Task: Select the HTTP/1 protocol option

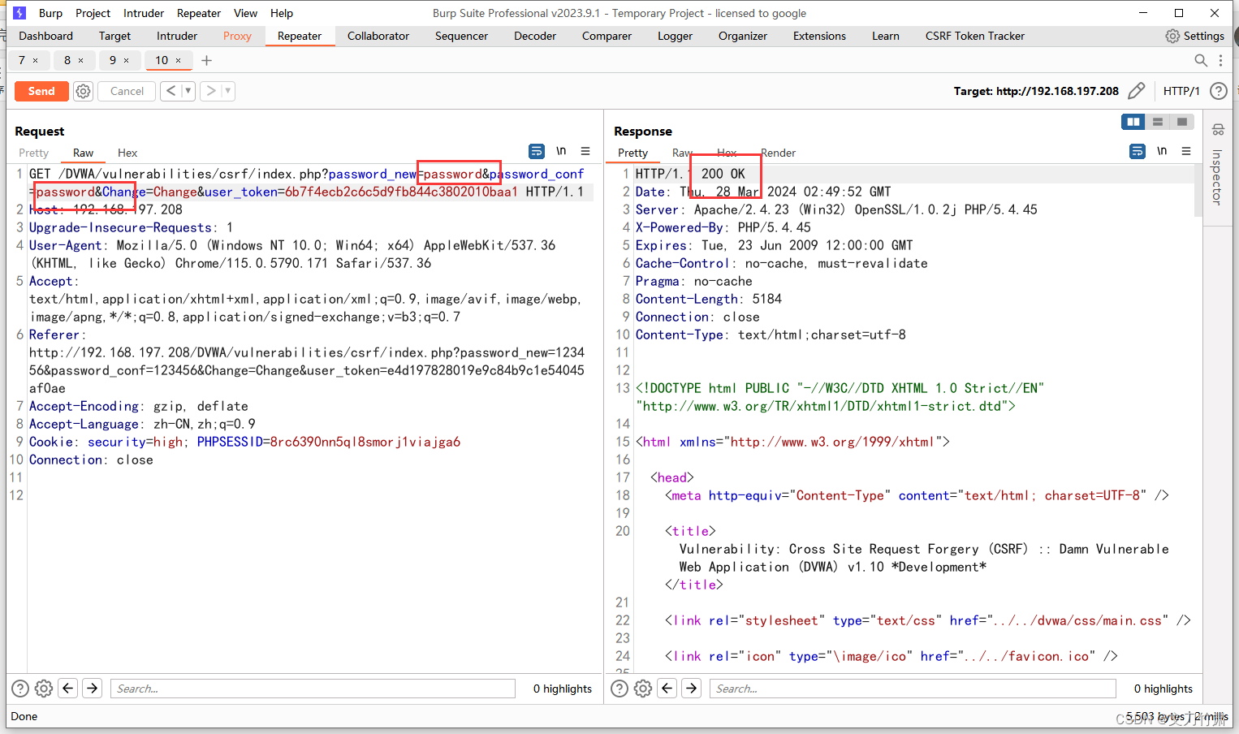Action: pos(1181,91)
